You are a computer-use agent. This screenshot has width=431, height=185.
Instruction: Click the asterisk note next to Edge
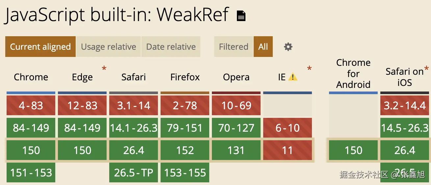(104, 69)
